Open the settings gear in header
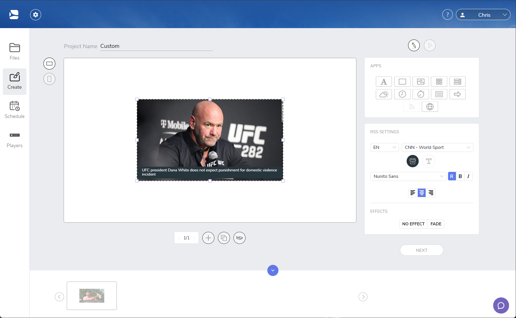Screen dimensions: 516x318 point(36,15)
